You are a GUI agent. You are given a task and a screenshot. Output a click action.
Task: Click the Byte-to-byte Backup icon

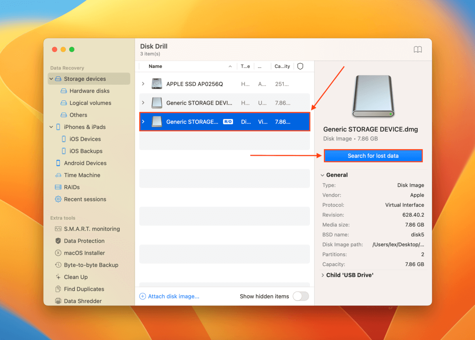click(x=58, y=265)
